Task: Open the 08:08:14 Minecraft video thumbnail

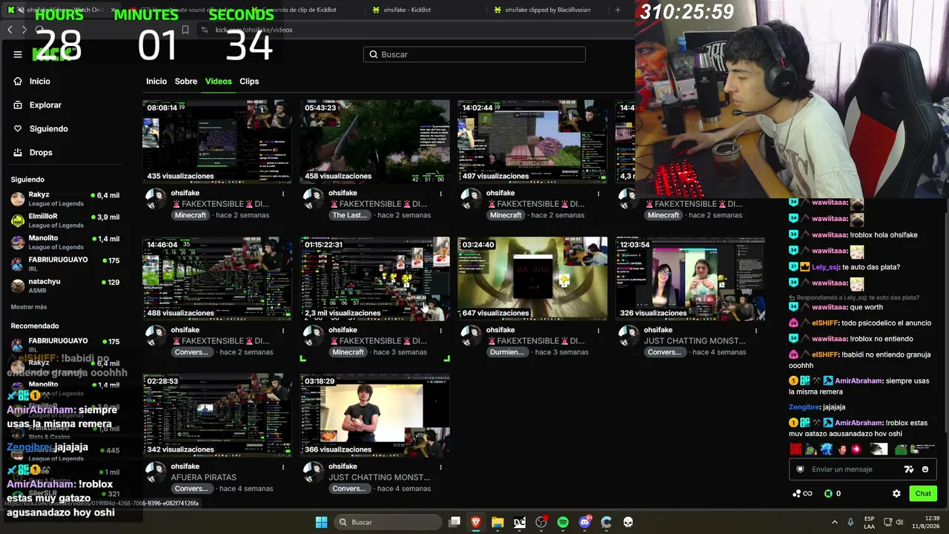Action: tap(217, 141)
